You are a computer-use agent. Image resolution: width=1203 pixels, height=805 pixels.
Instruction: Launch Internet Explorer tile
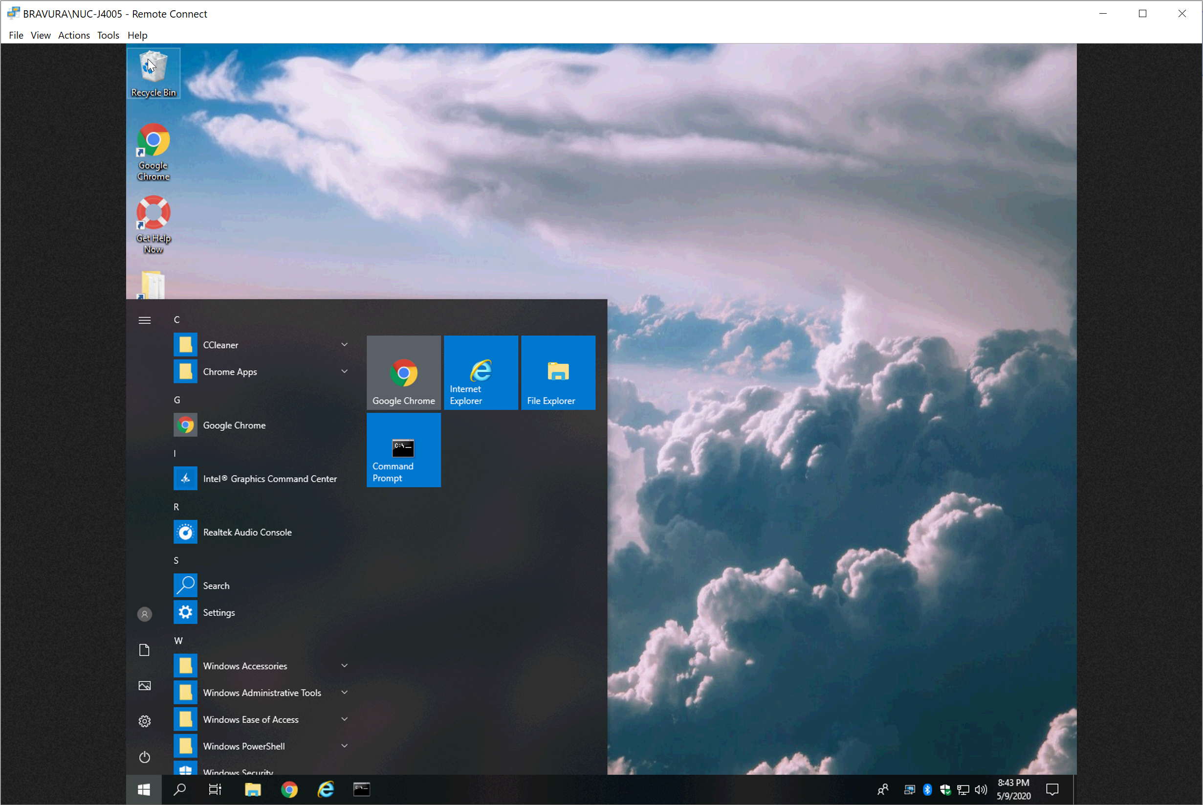[x=481, y=373]
